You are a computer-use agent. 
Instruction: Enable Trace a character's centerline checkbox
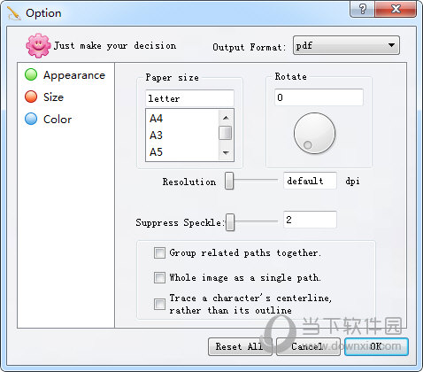click(x=159, y=304)
